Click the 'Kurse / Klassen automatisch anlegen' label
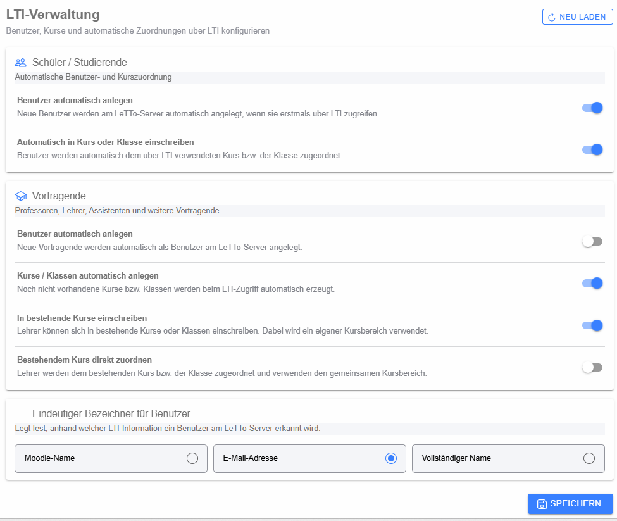The height and width of the screenshot is (521, 617). [x=88, y=275]
